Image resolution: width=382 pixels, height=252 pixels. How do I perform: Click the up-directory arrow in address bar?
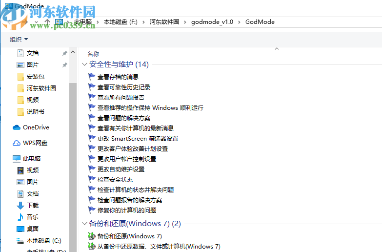click(x=47, y=22)
